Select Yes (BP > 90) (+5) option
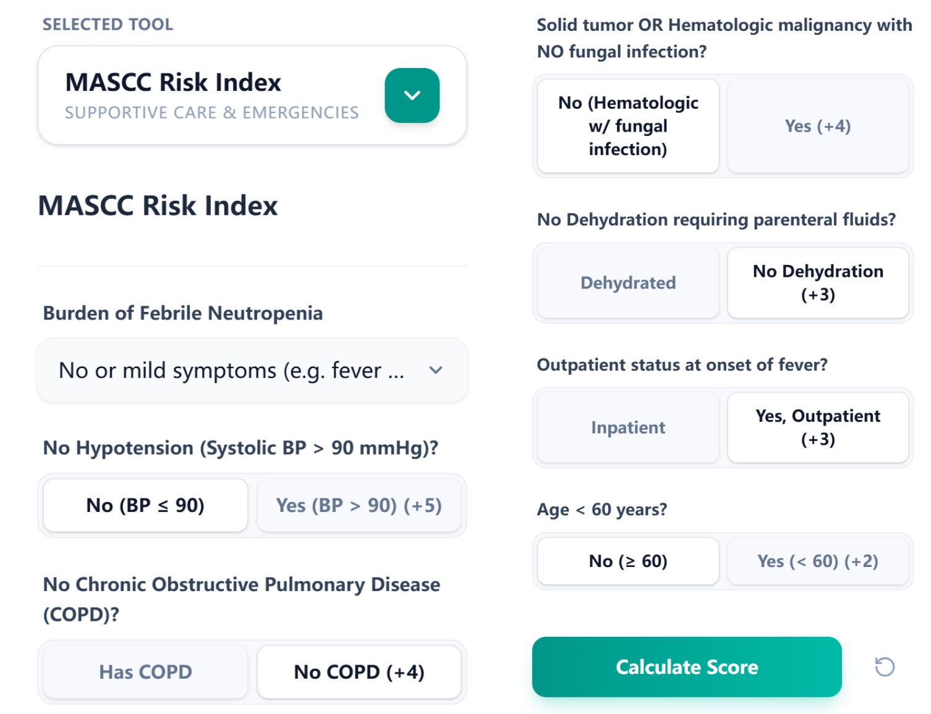The width and height of the screenshot is (931, 714). [359, 505]
